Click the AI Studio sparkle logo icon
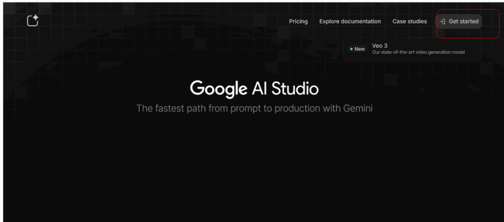This screenshot has width=504, height=222. pos(32,21)
